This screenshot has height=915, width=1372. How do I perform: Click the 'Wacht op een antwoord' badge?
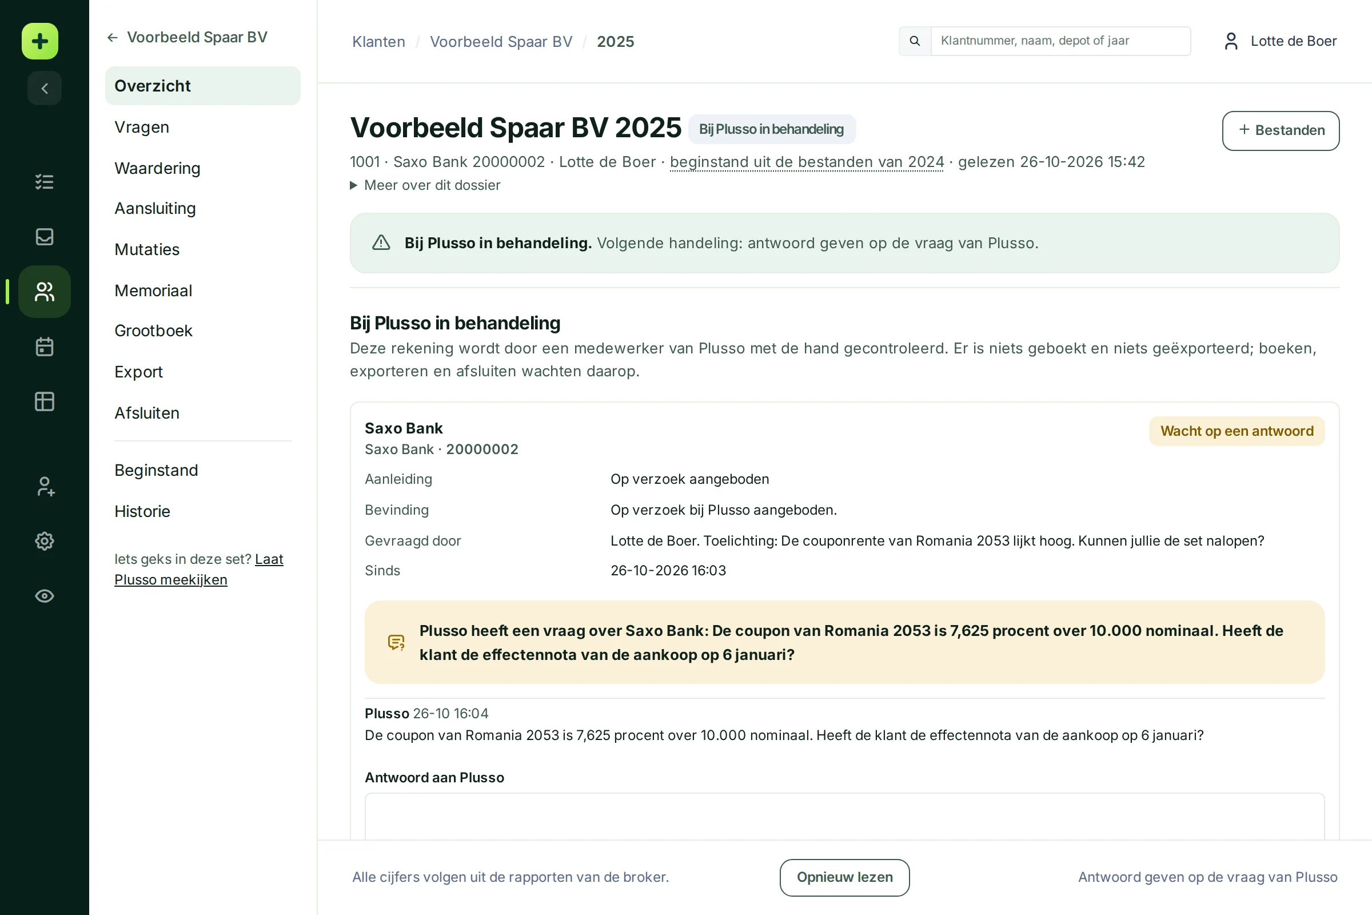click(1237, 431)
